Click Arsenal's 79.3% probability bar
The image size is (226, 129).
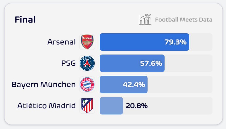(x=131, y=42)
